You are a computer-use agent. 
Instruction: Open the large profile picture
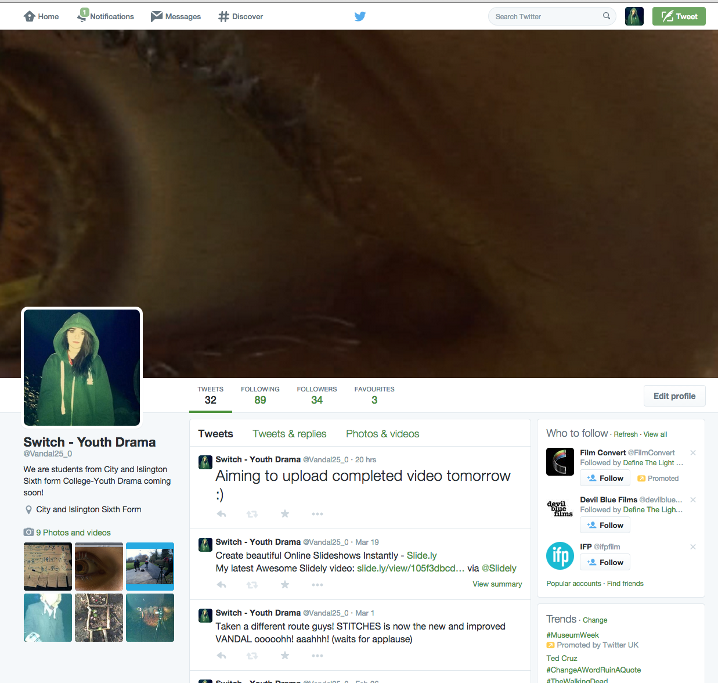(x=82, y=368)
